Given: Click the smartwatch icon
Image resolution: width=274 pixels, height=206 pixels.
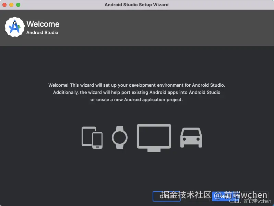Looking at the screenshot, I should point(120,138).
